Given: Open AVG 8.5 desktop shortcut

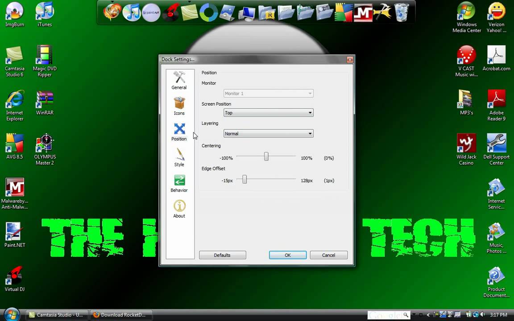Looking at the screenshot, I should 14,146.
